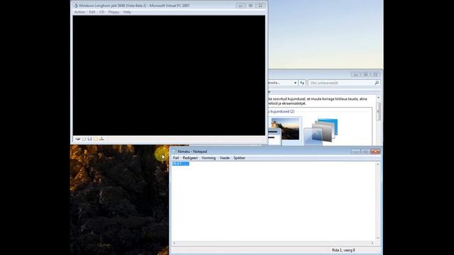
Task: Click the Notepad vertical scrollbar down arrow
Action: [377, 238]
